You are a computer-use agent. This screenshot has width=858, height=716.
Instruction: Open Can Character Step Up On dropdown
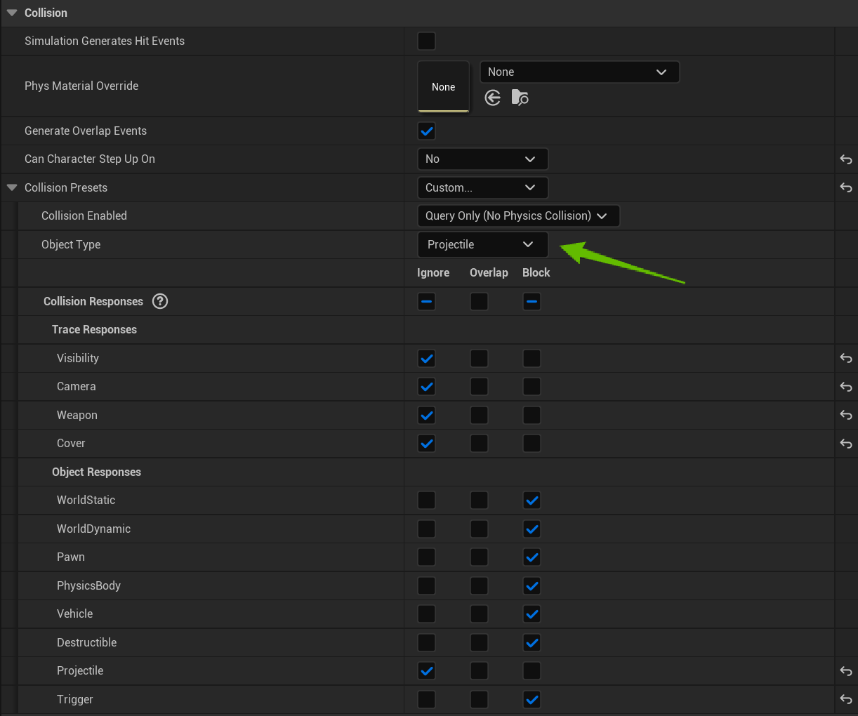click(x=482, y=159)
